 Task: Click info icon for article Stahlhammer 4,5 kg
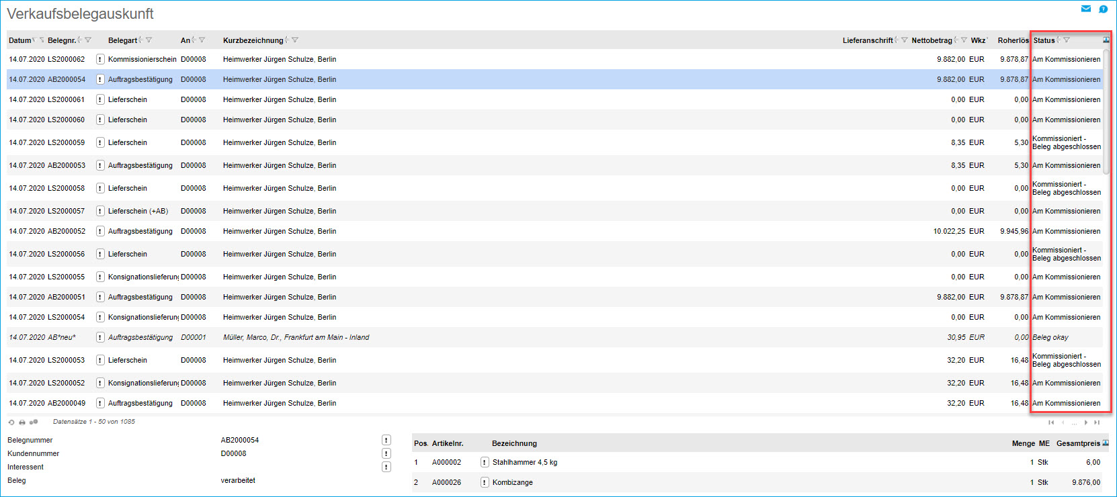point(485,462)
